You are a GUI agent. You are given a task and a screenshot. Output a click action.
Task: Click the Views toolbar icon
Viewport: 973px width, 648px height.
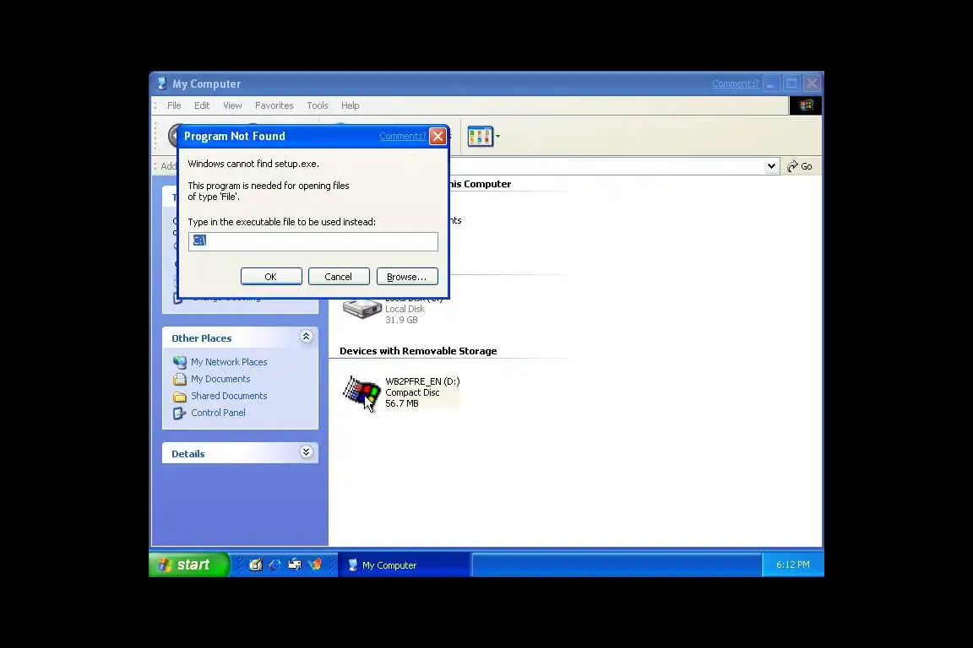point(481,137)
